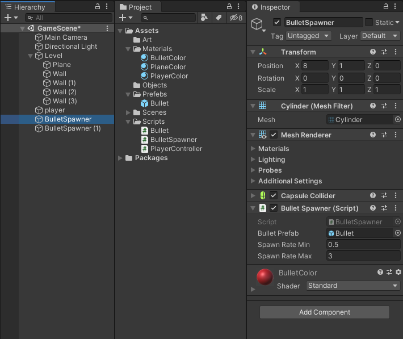Open Capsule Collider presets icon
The height and width of the screenshot is (339, 403).
point(384,195)
